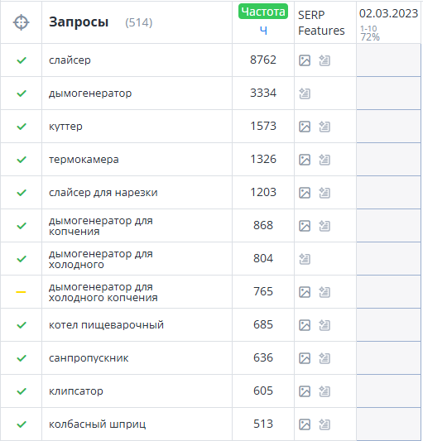Click the blue Ч frequency link

coord(263,31)
